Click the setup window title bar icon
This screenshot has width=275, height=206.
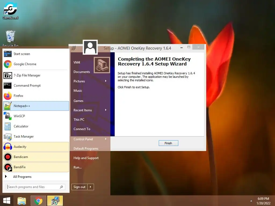[74, 48]
